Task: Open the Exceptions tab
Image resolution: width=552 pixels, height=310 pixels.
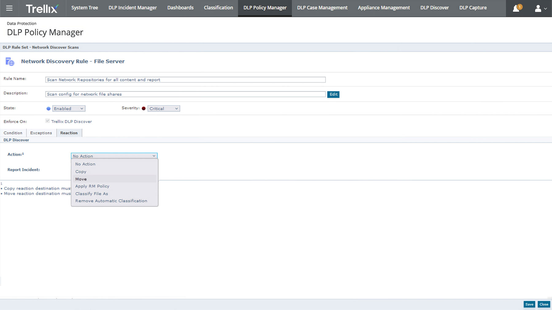Action: (41, 133)
